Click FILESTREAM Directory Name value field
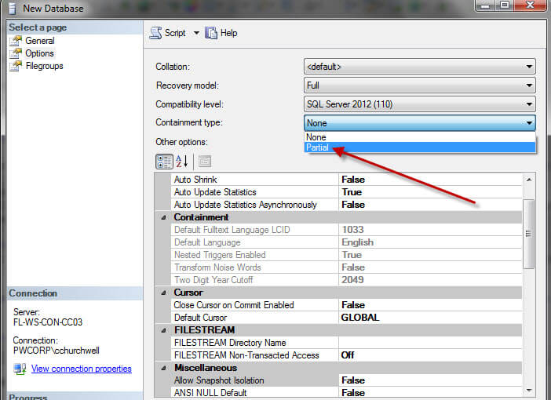The width and height of the screenshot is (551, 400). pos(430,343)
